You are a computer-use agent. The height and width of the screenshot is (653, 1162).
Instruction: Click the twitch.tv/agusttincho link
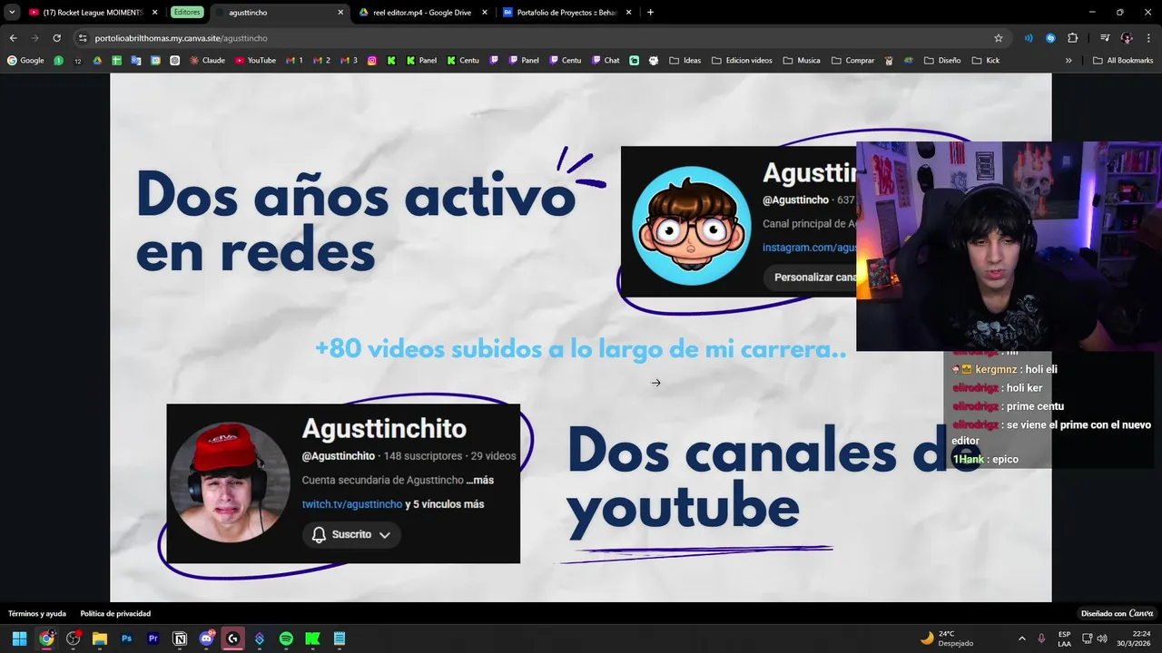[352, 504]
